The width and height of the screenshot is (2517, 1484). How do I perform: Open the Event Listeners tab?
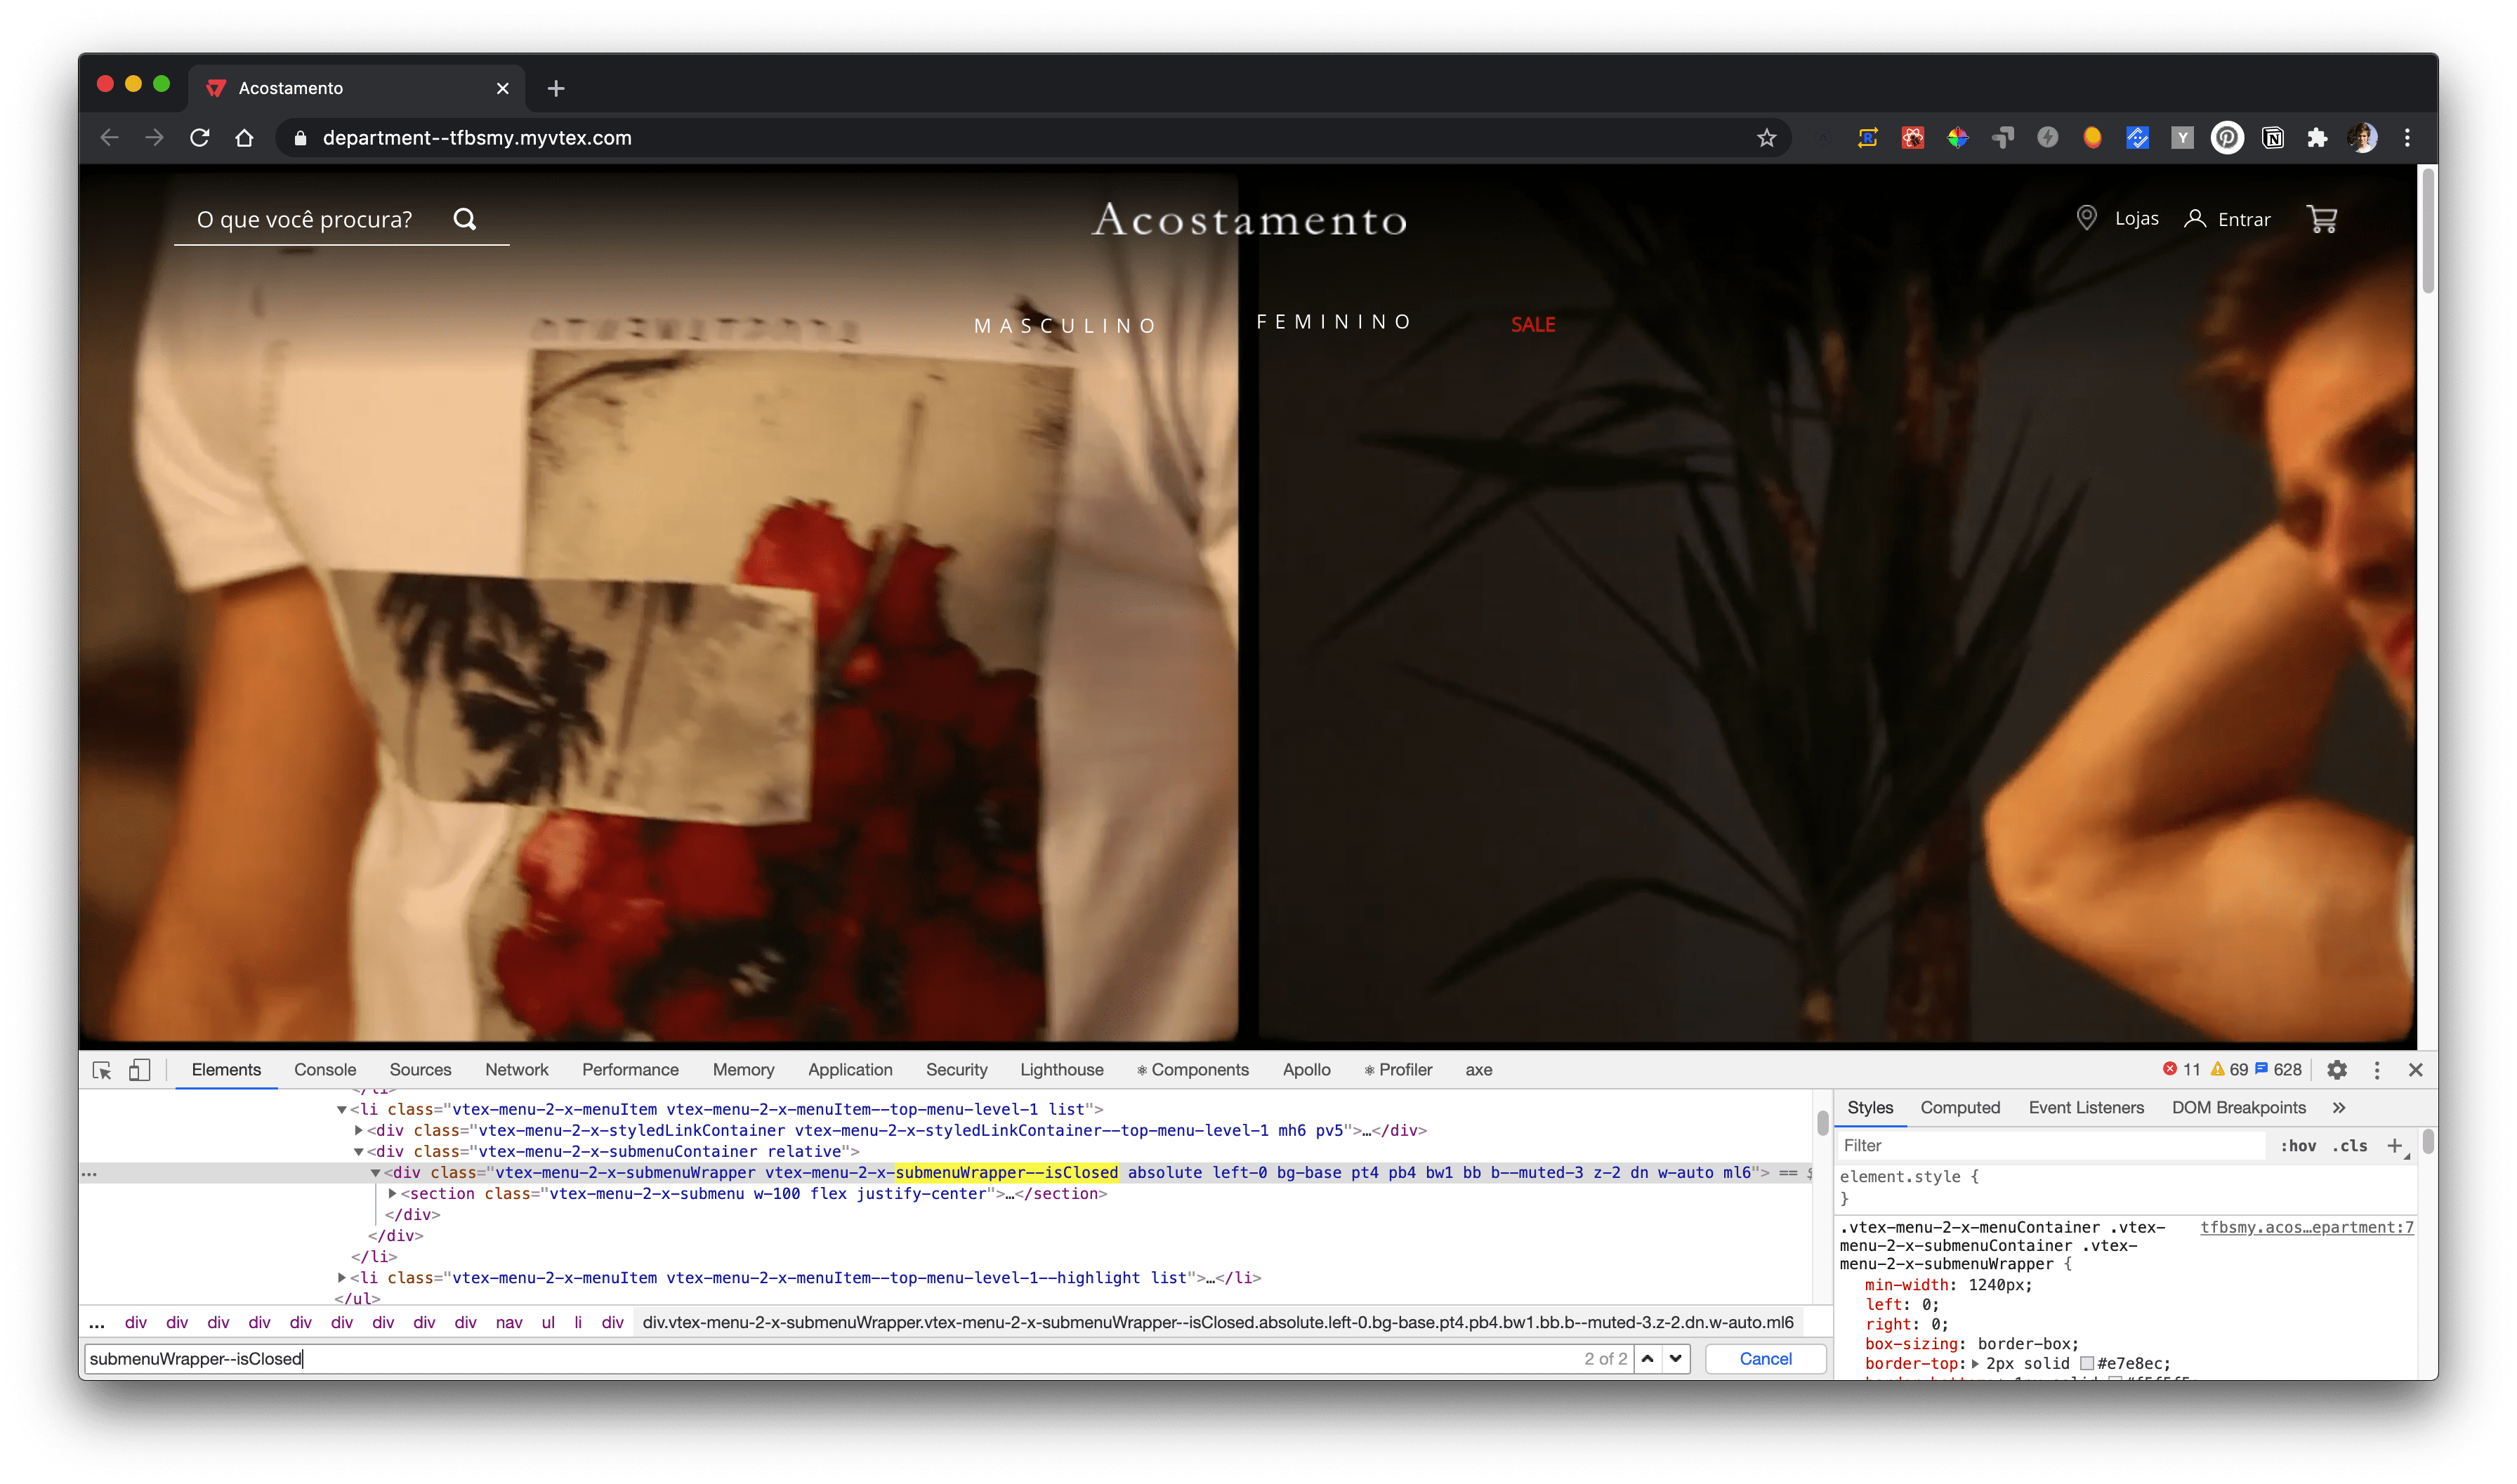[2086, 1108]
